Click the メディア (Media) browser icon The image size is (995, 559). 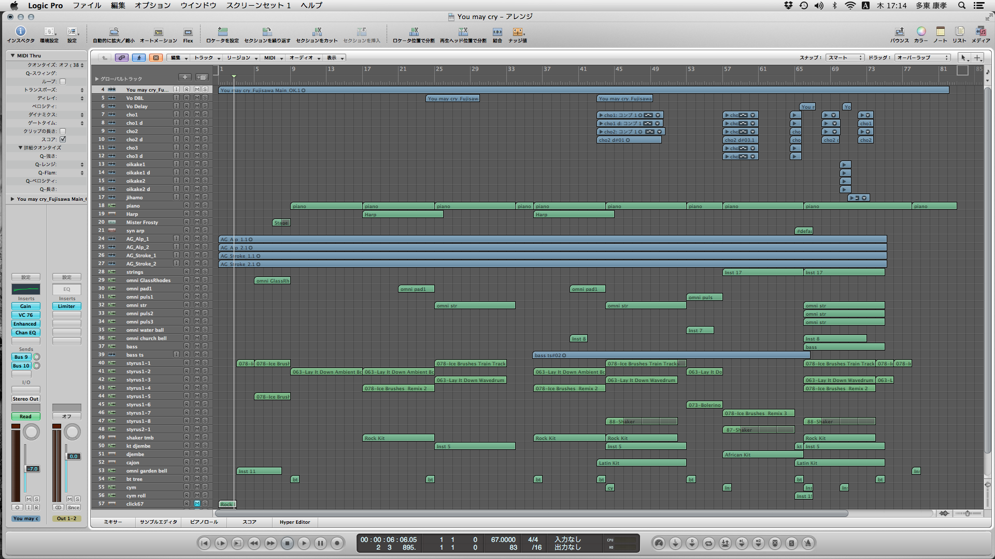coord(980,32)
